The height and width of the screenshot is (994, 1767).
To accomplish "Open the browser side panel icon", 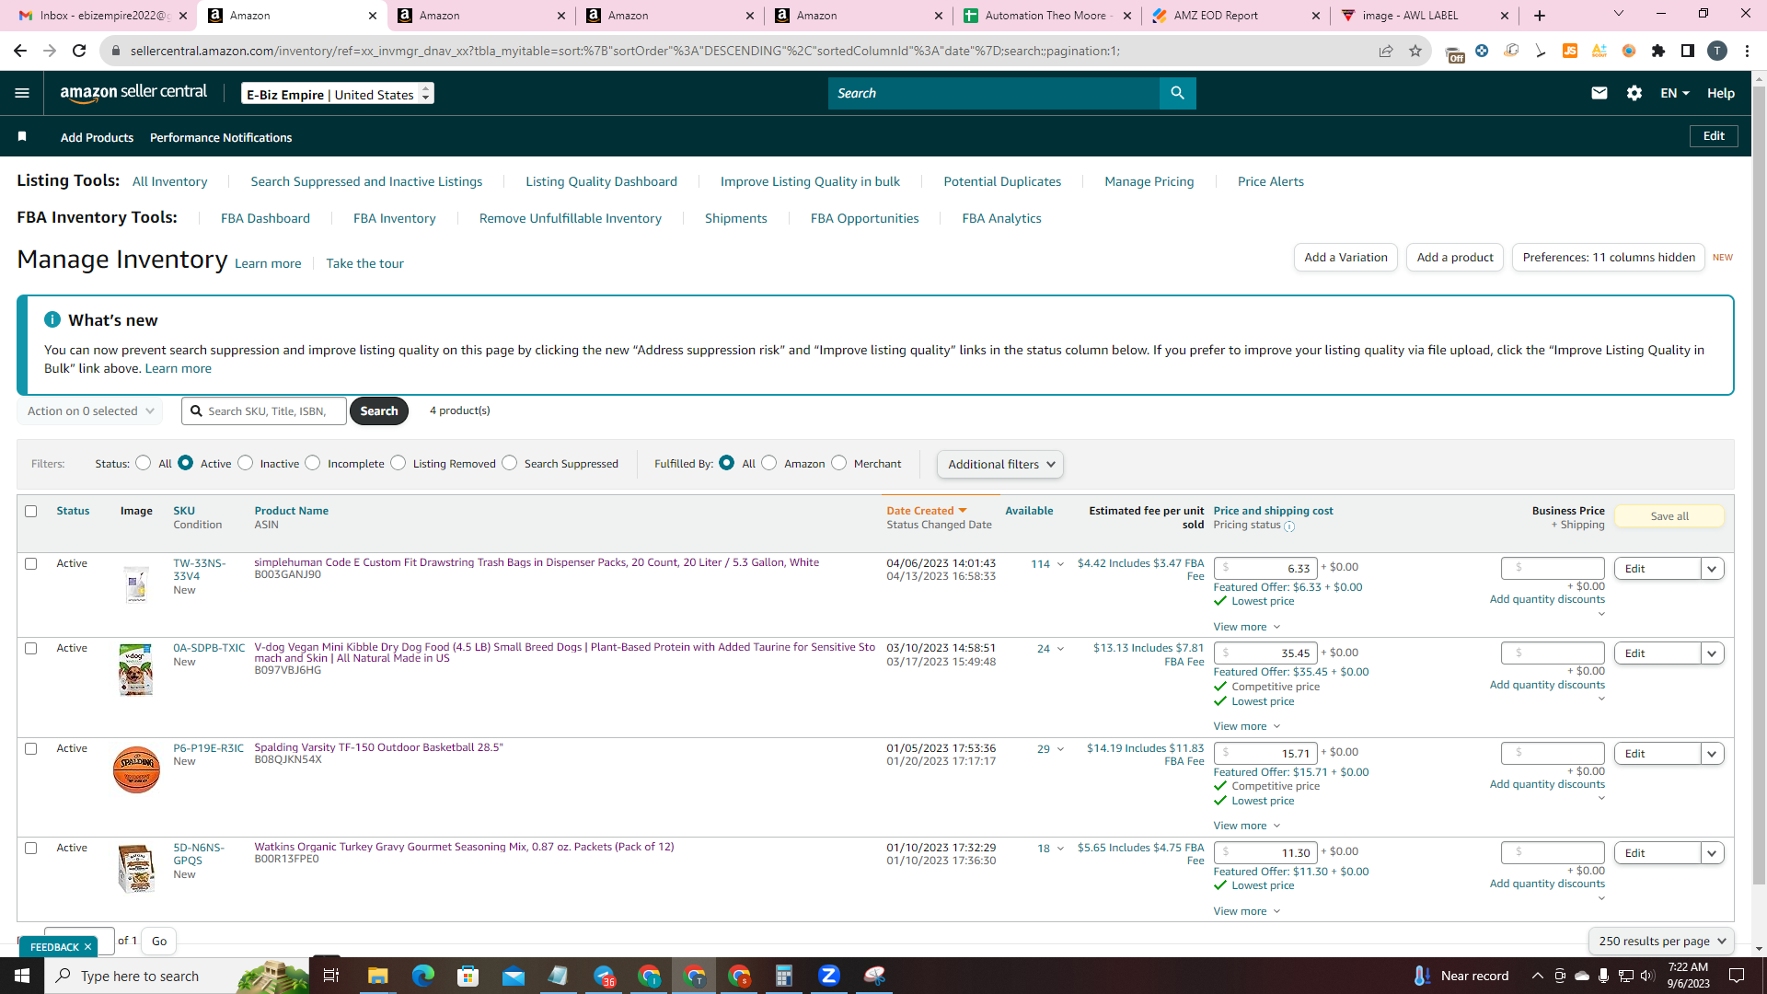I will tap(1688, 51).
